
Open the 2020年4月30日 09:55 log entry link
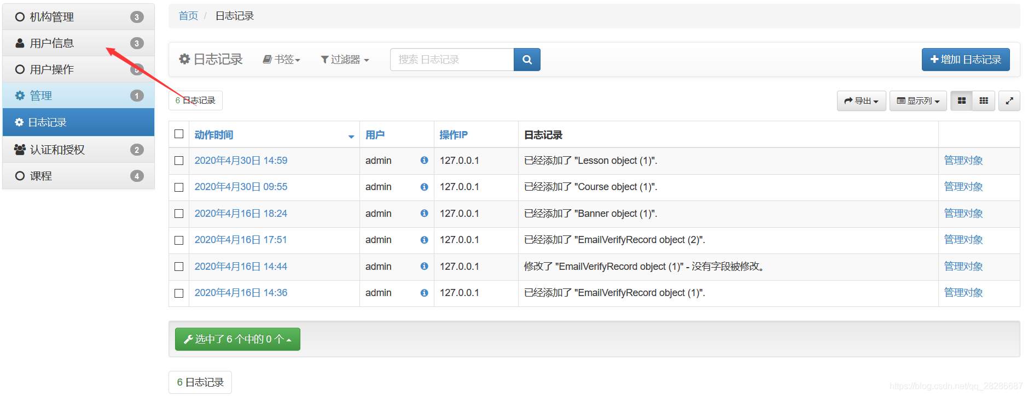241,187
